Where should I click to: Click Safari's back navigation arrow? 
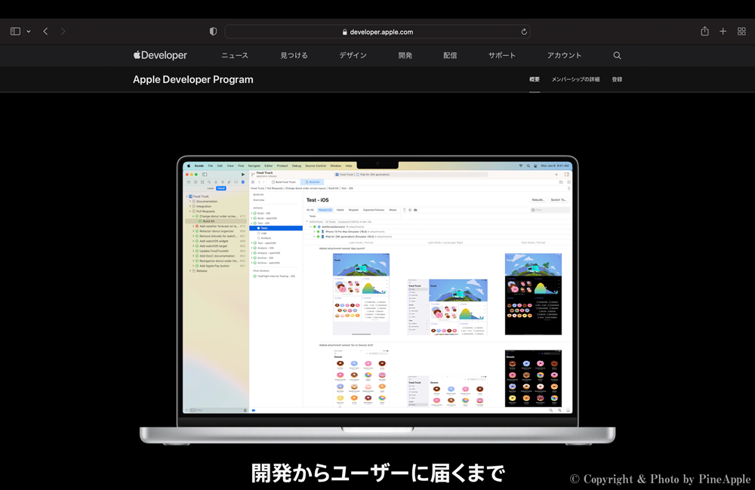tap(45, 31)
